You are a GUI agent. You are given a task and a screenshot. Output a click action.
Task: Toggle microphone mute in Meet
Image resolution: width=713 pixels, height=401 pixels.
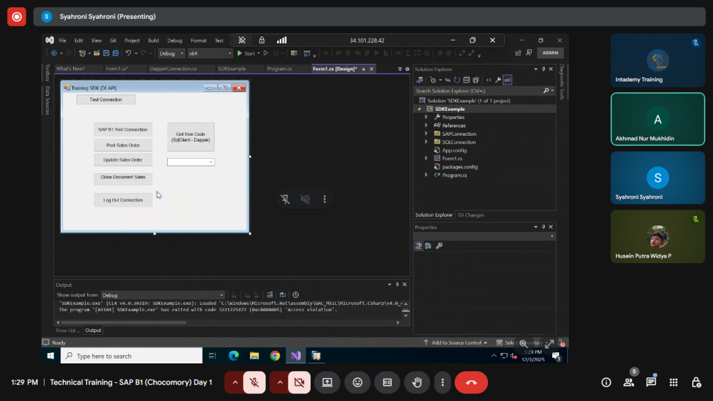point(254,382)
